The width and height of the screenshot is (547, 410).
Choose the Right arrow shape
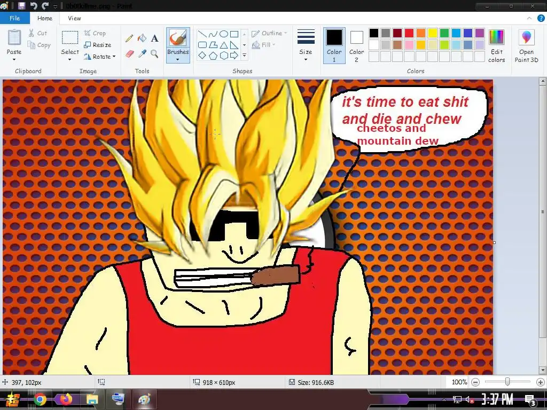[234, 55]
